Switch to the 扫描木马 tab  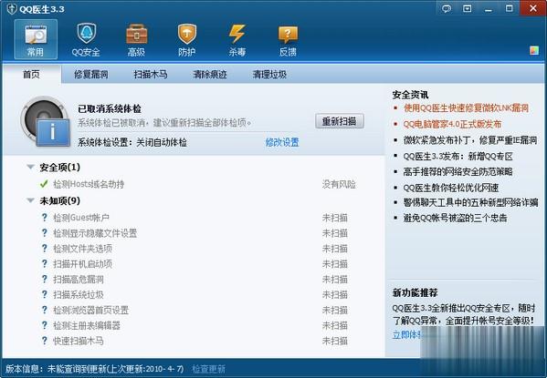[x=151, y=74]
